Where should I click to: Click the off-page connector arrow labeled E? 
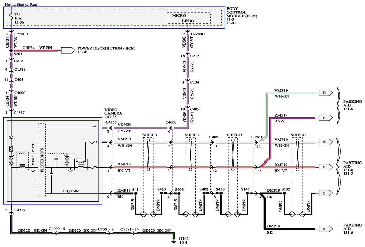click(x=326, y=118)
